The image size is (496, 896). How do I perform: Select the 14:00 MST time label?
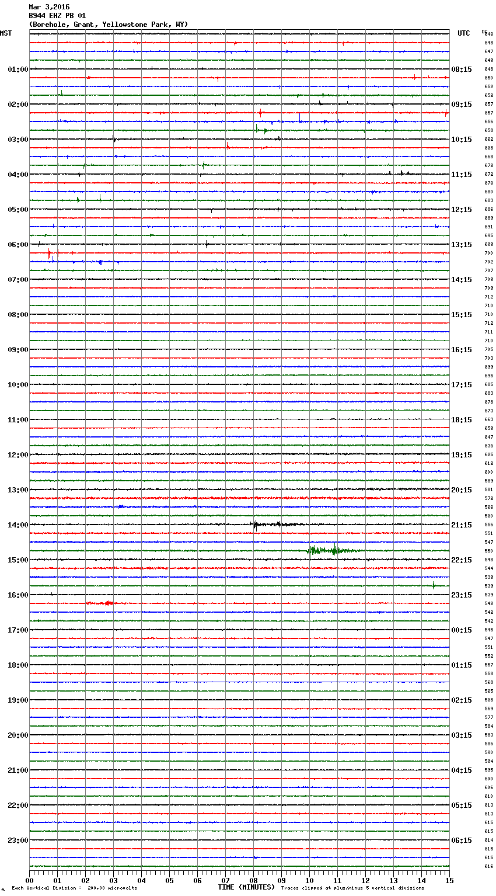pos(18,525)
